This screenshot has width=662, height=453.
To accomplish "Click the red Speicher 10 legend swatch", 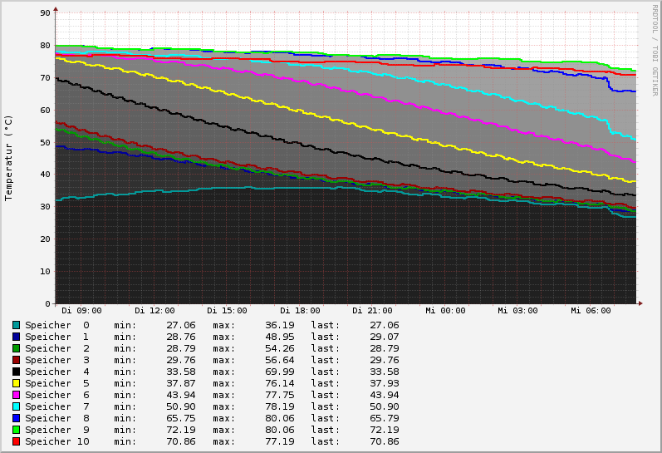I will click(16, 441).
